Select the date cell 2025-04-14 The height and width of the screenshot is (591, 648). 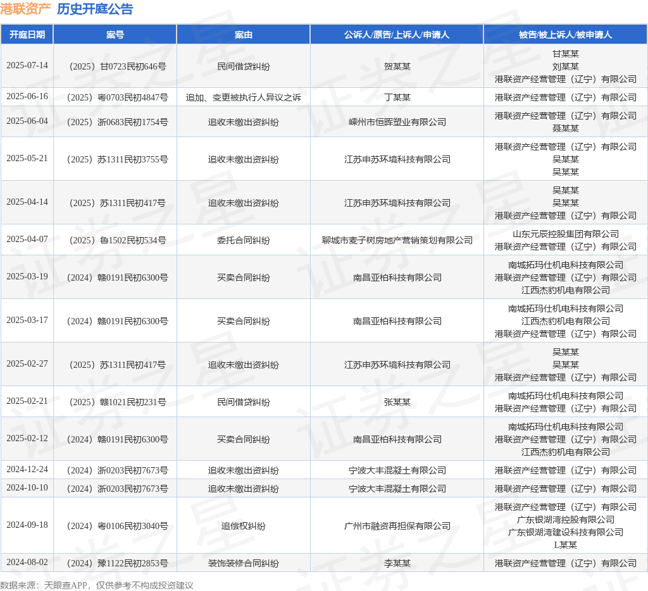click(x=27, y=202)
